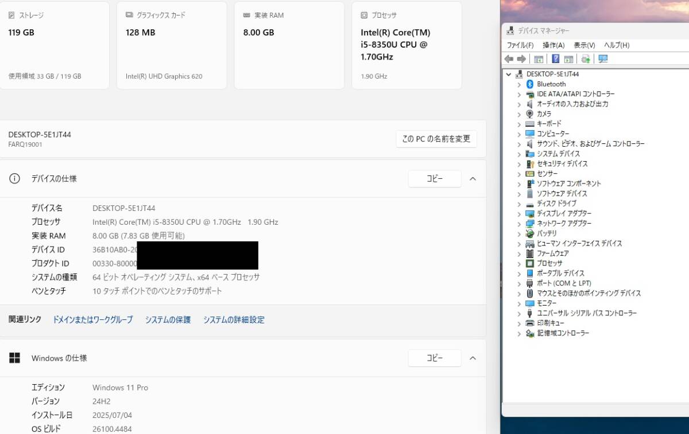Open ドメインまたはワークグループ link
Viewport: 689px width, 434px height.
pos(92,320)
